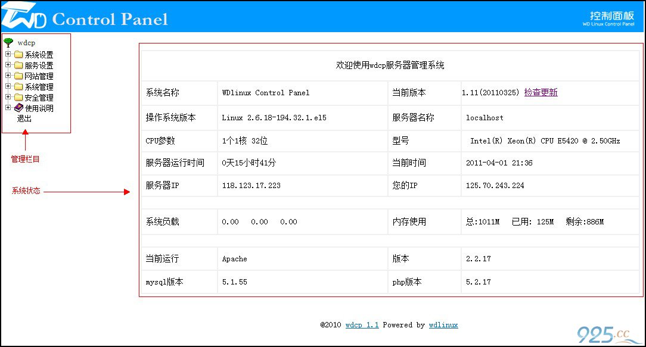Click the 当前时间 label cell
This screenshot has height=347, width=646.
[424, 163]
